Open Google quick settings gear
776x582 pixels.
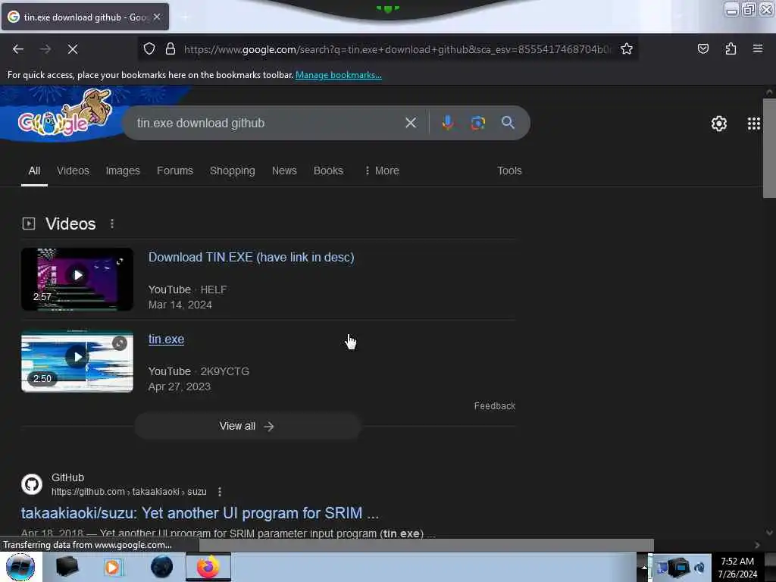coord(718,124)
